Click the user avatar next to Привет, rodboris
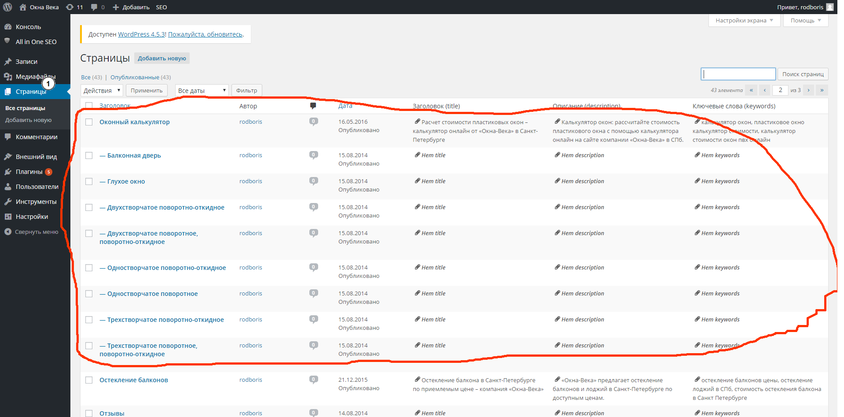 (829, 7)
